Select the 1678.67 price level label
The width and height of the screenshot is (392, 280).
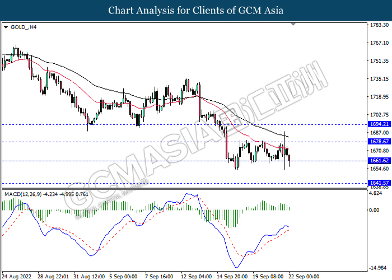(x=379, y=142)
